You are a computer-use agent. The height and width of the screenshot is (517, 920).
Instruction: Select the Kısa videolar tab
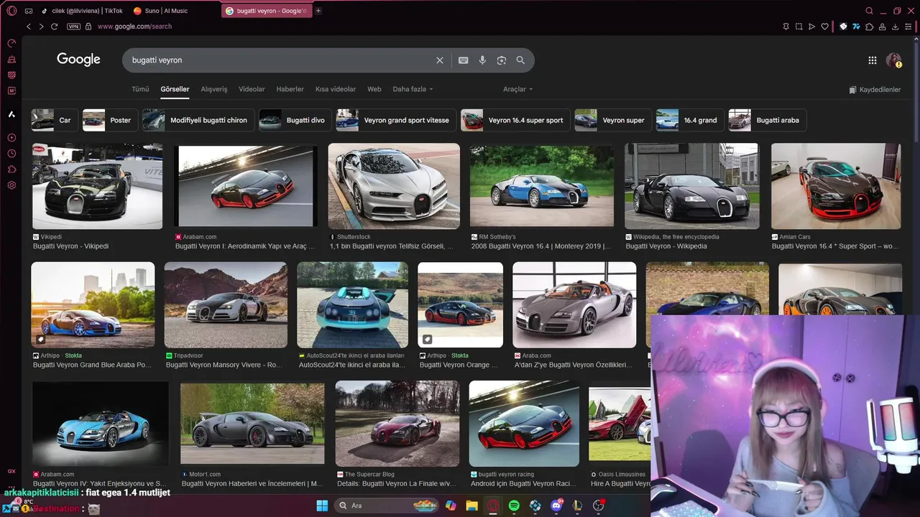(x=336, y=89)
